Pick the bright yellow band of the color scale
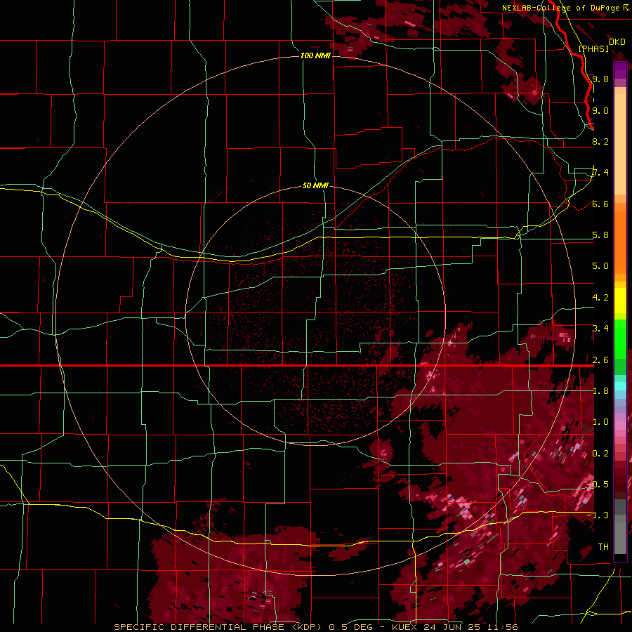This screenshot has width=632, height=632. tap(620, 301)
